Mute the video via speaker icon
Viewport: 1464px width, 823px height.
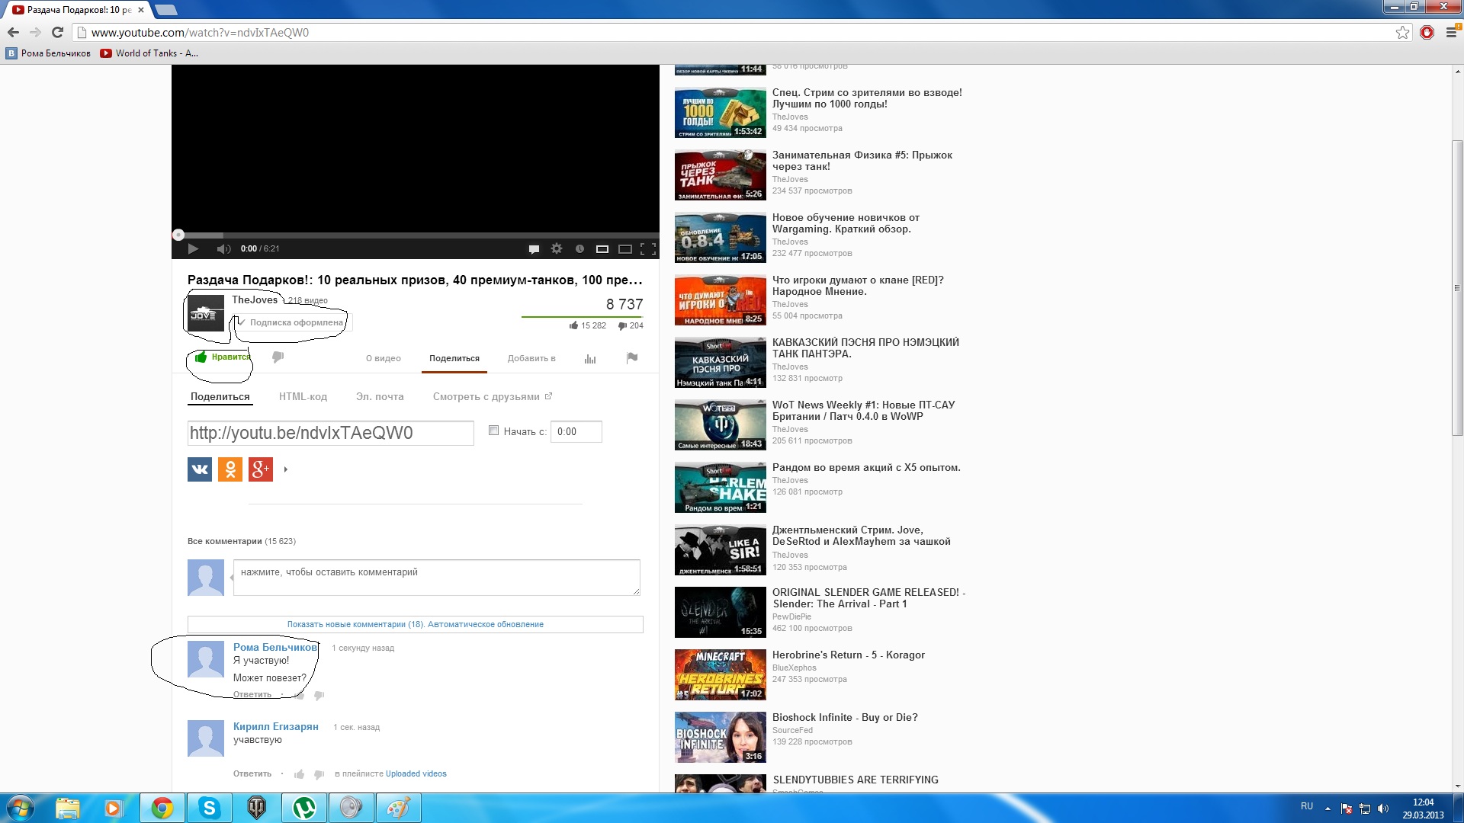(223, 248)
